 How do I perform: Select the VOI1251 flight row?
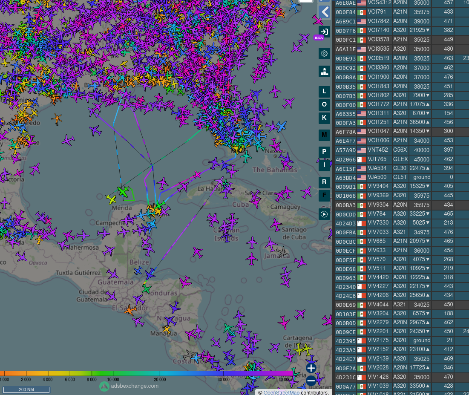point(402,122)
